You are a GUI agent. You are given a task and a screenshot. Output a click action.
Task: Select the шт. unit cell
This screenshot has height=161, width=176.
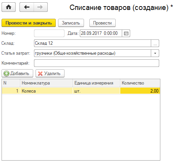(x=96, y=91)
